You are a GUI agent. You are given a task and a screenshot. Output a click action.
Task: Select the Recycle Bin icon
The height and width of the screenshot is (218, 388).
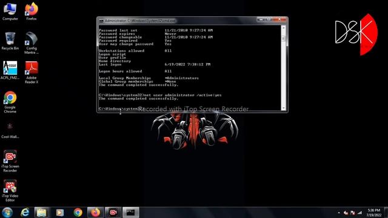point(10,41)
